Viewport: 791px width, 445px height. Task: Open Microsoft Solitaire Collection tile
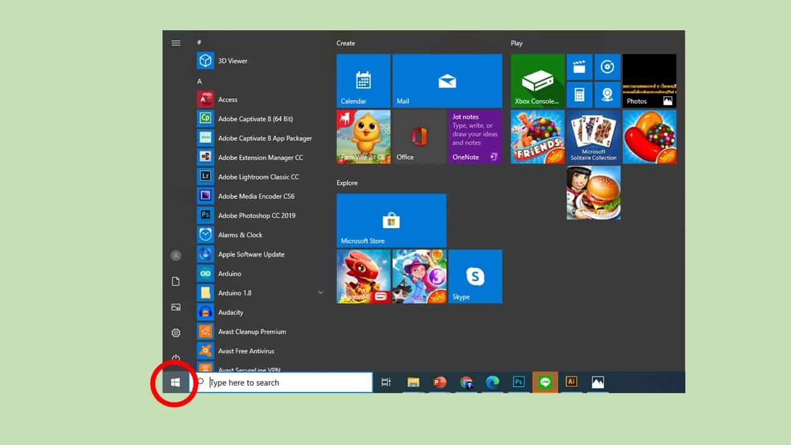pyautogui.click(x=593, y=137)
